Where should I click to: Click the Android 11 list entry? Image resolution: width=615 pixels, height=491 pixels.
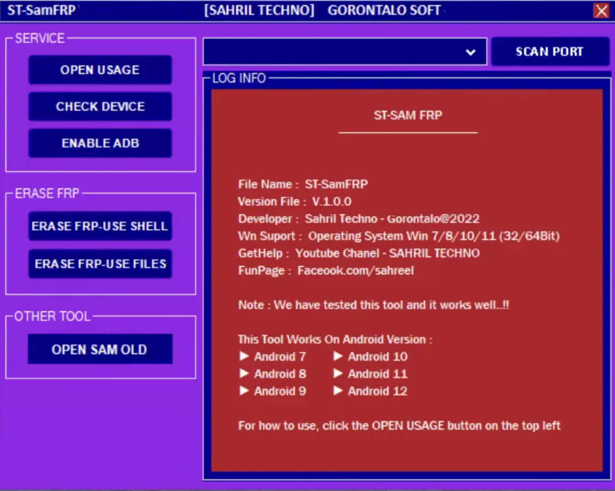pos(370,374)
